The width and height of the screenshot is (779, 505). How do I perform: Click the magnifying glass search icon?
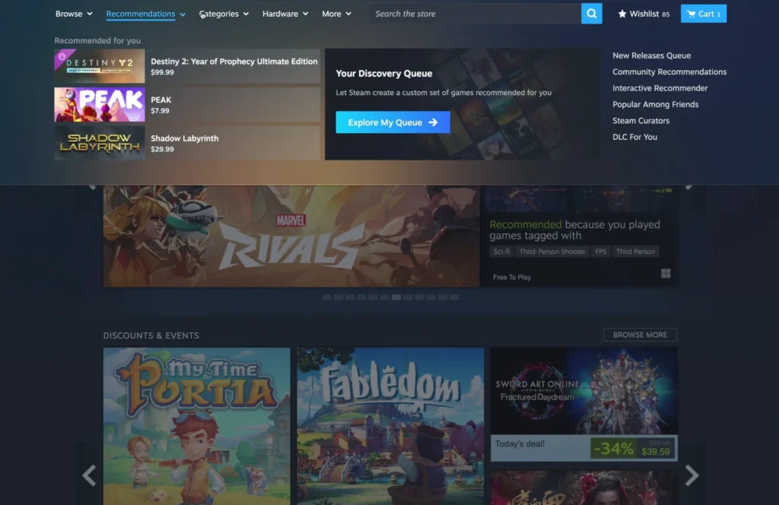tap(591, 13)
